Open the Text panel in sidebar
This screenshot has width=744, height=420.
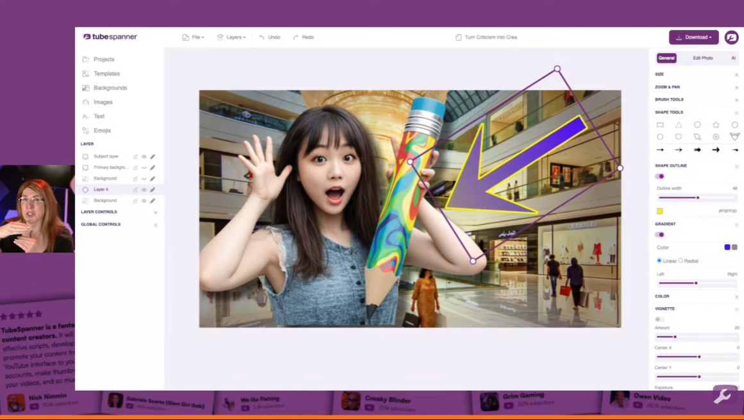pos(94,116)
